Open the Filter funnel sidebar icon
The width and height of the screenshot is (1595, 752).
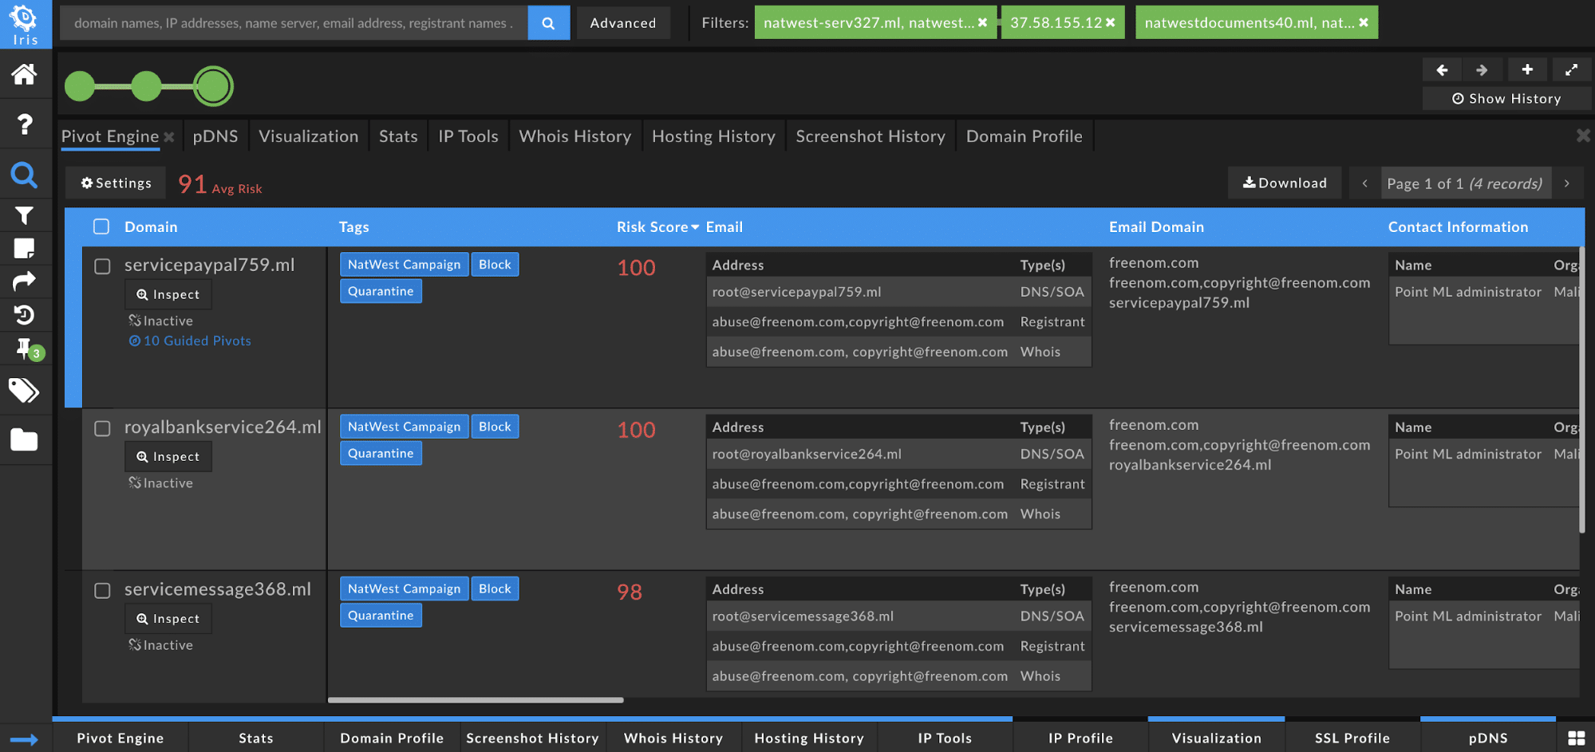coord(24,215)
